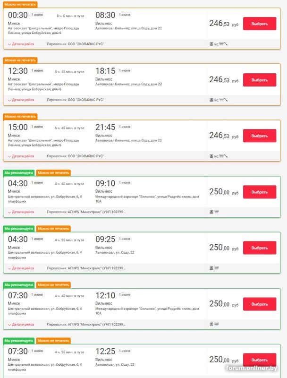Click seat icon on trip arriving 12:10
287x378 pixels.
211,324
